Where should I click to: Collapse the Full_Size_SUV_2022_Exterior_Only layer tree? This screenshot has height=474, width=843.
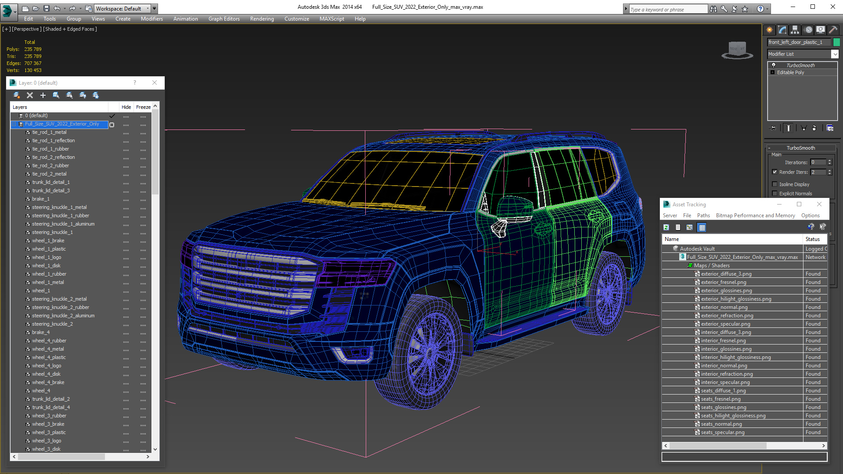14,124
